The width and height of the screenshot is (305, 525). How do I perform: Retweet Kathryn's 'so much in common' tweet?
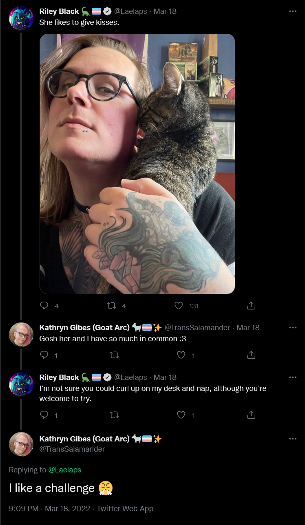pos(115,355)
